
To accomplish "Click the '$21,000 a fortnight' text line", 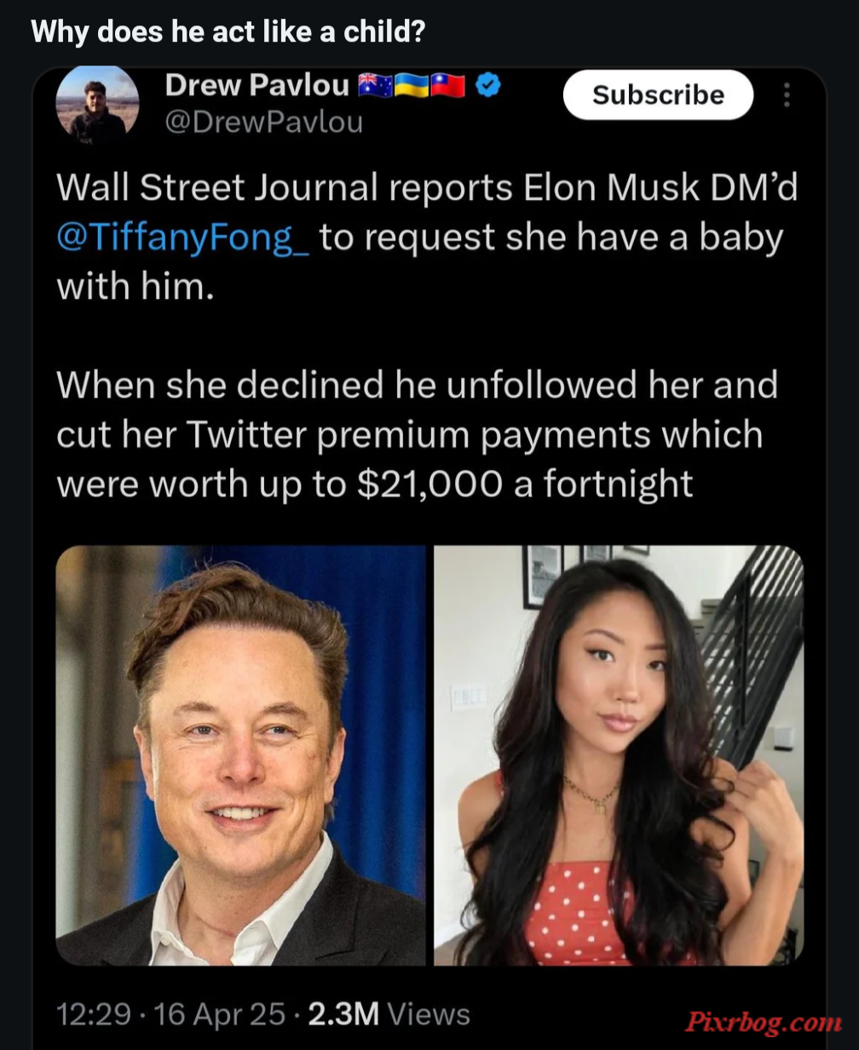I will click(525, 484).
